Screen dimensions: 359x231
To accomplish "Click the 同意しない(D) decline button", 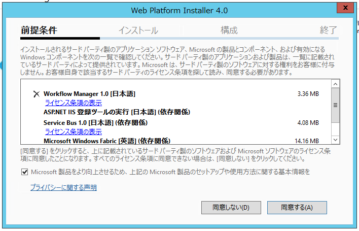I will click(231, 208).
